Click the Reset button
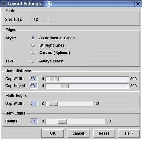Viewport: 142px width, 141px height. [104, 133]
